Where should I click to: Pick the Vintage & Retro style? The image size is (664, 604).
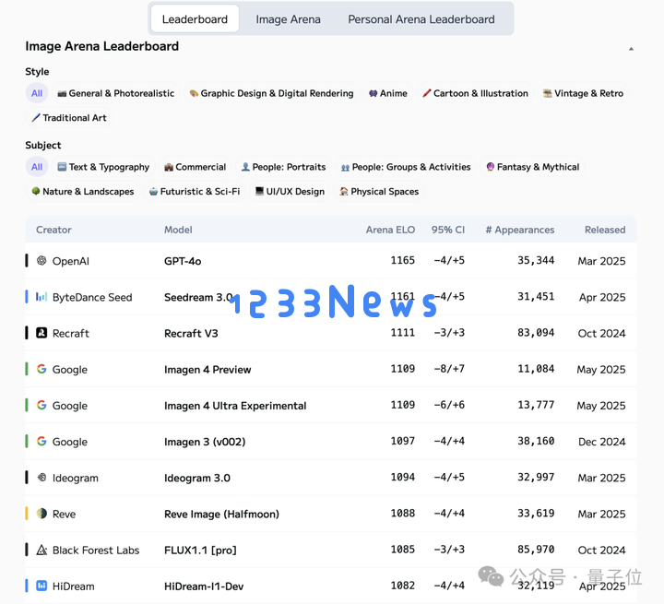pyautogui.click(x=583, y=93)
